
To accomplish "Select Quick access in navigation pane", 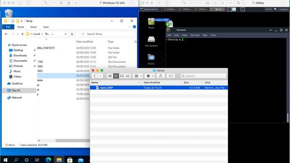I will click(x=19, y=45).
